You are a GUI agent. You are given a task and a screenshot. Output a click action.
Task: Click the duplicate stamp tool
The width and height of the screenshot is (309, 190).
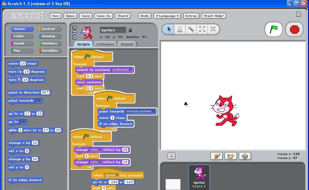[180, 29]
